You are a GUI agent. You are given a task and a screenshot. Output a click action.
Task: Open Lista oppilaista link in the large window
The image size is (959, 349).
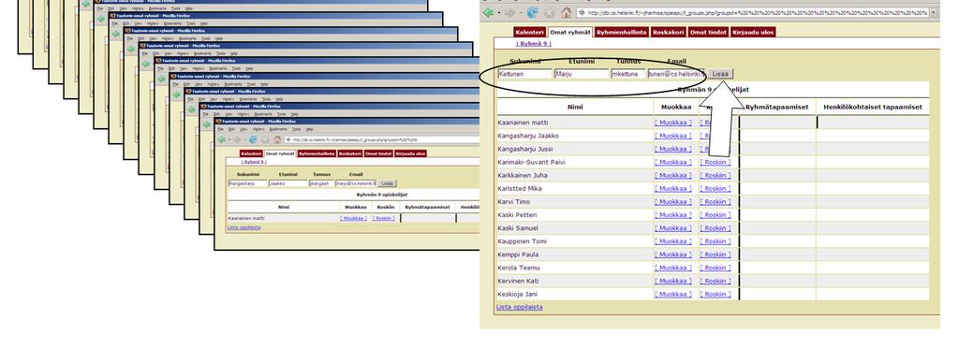519,307
